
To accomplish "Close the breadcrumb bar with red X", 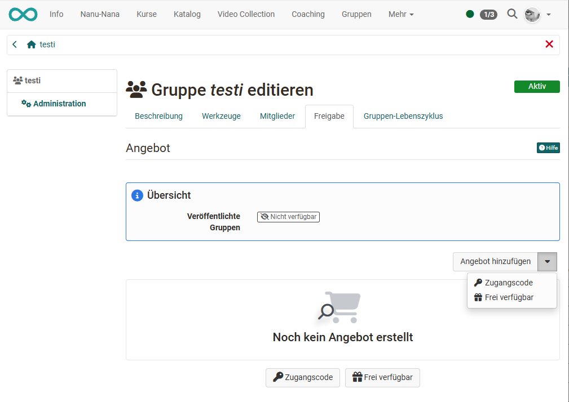I will pyautogui.click(x=549, y=44).
